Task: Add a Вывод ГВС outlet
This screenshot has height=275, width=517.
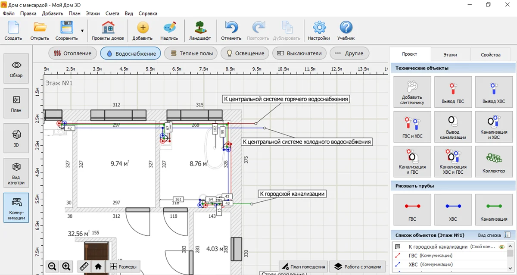Action: pos(453,92)
